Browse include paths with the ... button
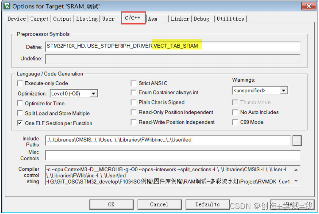This screenshot has height=214, width=319. (x=297, y=140)
